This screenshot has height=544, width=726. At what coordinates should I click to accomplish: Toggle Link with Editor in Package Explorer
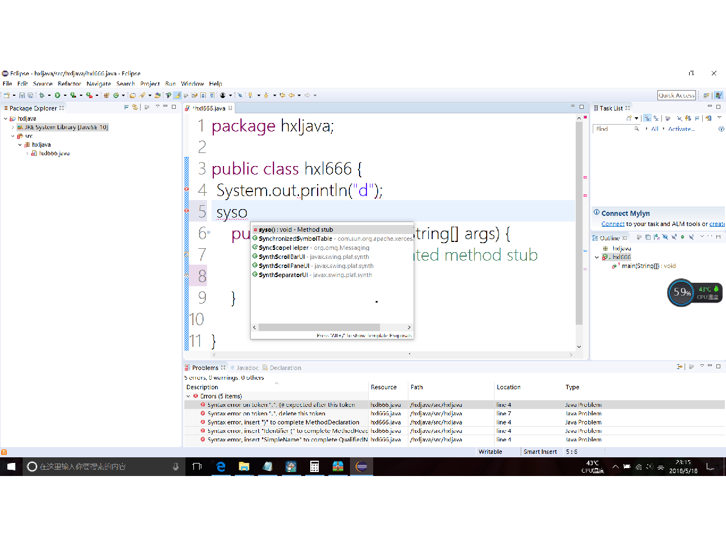click(135, 107)
